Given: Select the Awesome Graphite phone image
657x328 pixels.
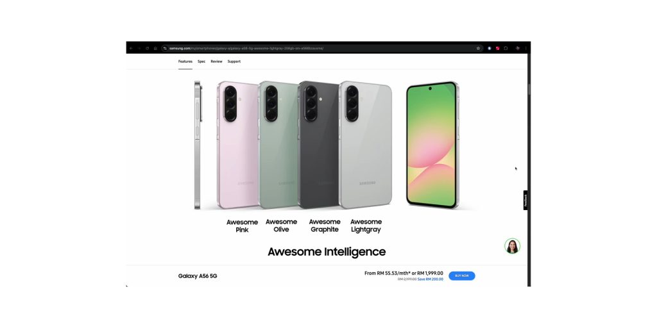Looking at the screenshot, I should [x=318, y=145].
